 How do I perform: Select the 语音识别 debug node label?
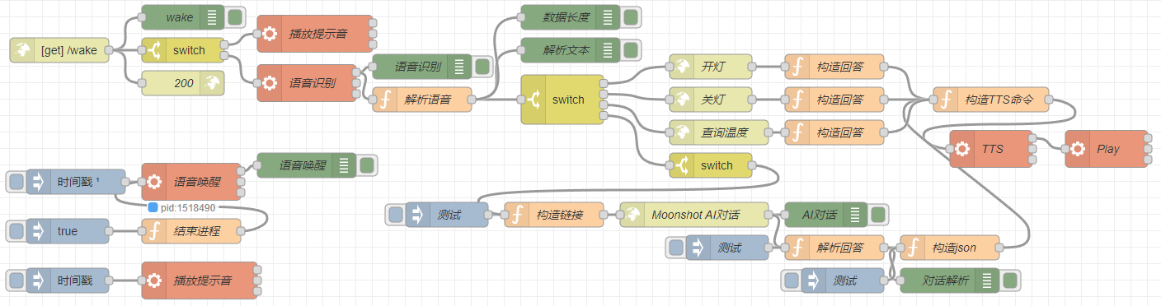[418, 67]
